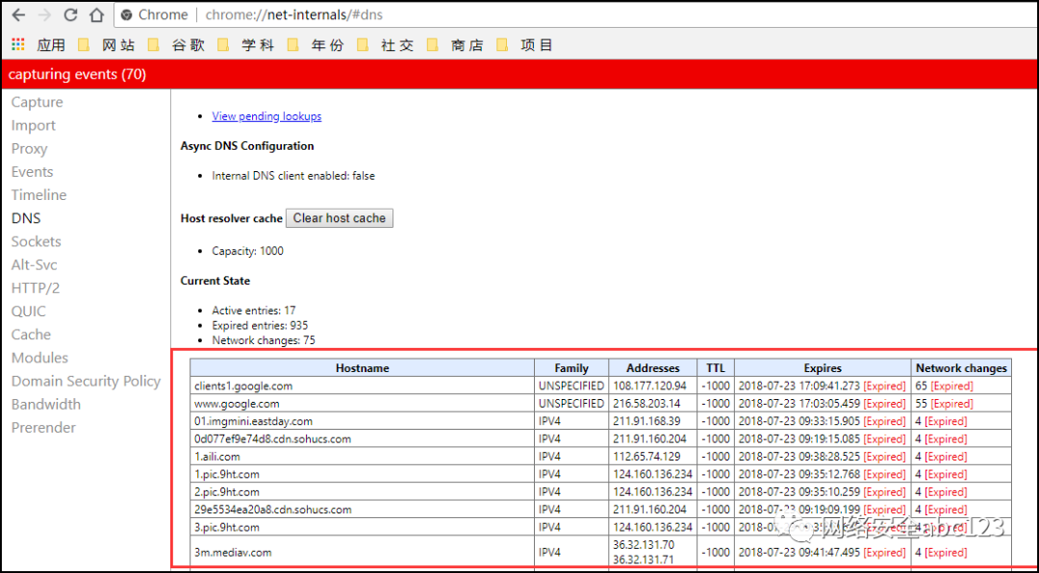
Task: Click the 2.pic.9ht.com hostname cell
Action: click(362, 491)
